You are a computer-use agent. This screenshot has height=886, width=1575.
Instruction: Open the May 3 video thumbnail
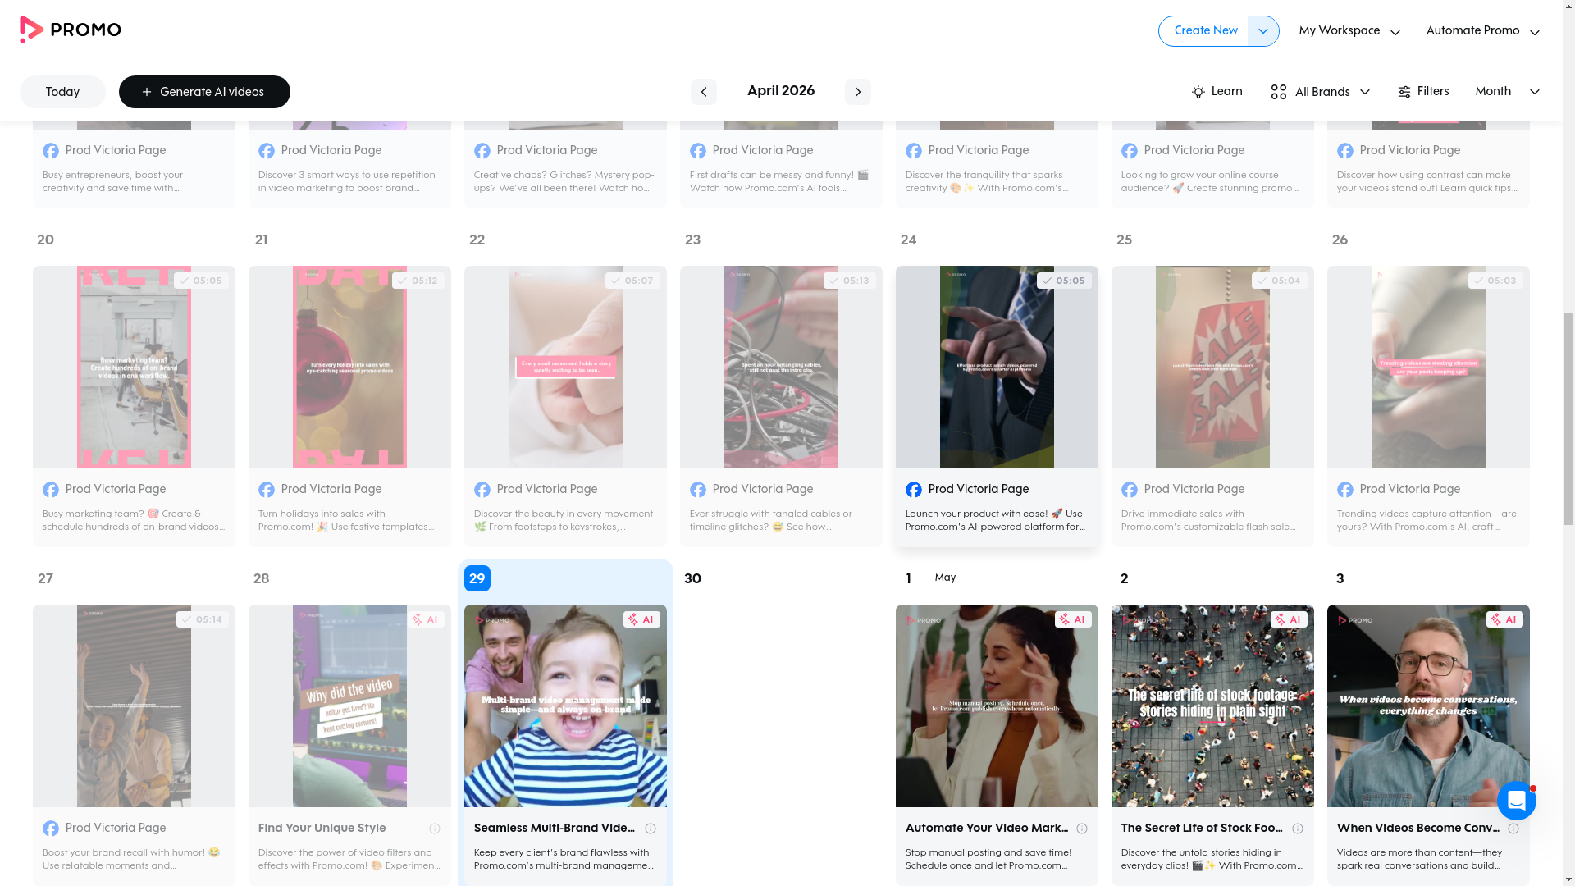(x=1427, y=706)
